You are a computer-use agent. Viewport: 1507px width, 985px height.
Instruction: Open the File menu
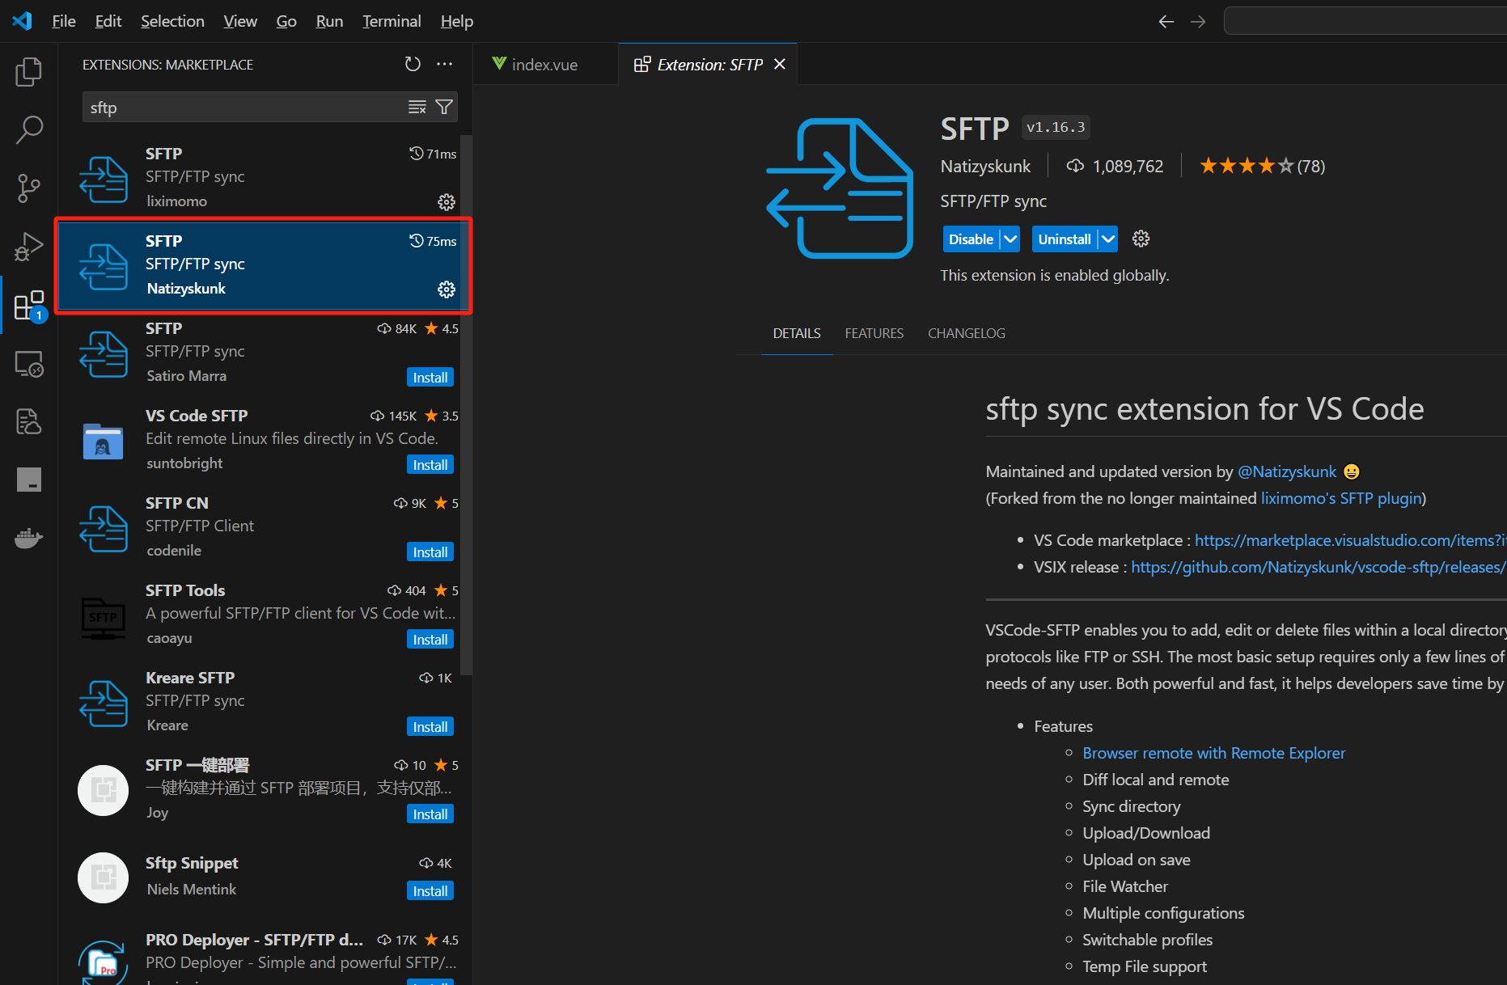tap(64, 21)
